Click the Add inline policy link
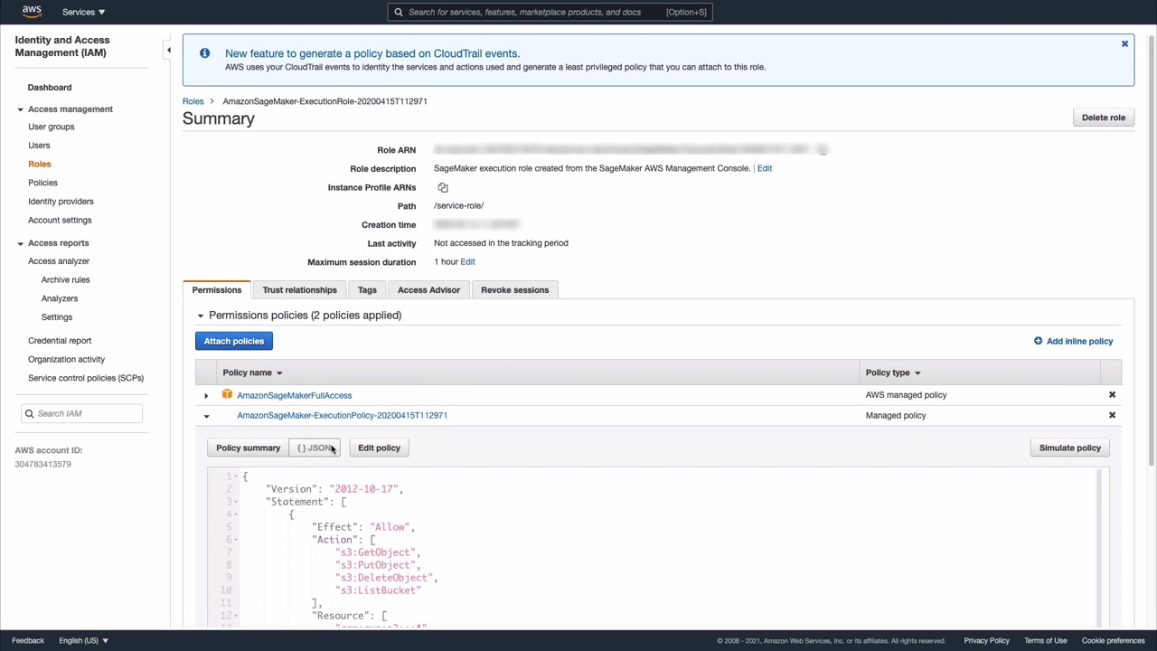 click(x=1079, y=341)
